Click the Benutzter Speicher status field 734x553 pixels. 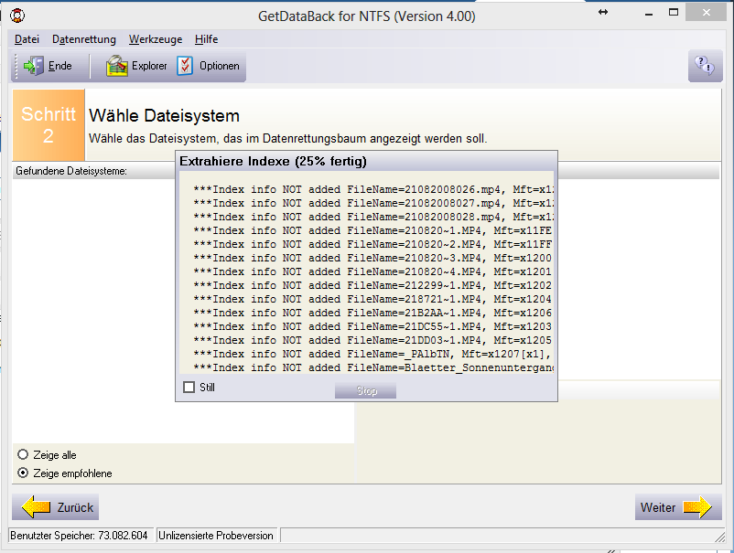80,536
